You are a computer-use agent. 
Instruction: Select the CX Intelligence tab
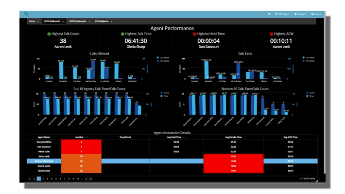pyautogui.click(x=102, y=21)
